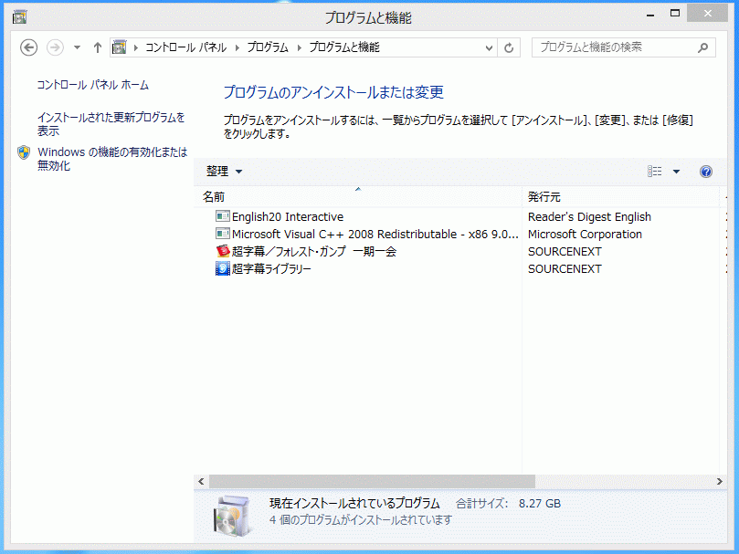Image resolution: width=739 pixels, height=554 pixels.
Task: Click the 超字幕／フォレスト・ガンプ red icon
Action: click(x=223, y=252)
